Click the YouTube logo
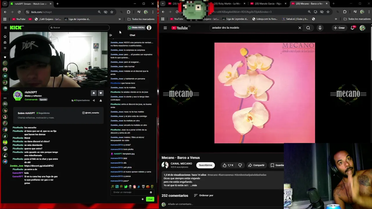The height and width of the screenshot is (209, 372). [180, 28]
